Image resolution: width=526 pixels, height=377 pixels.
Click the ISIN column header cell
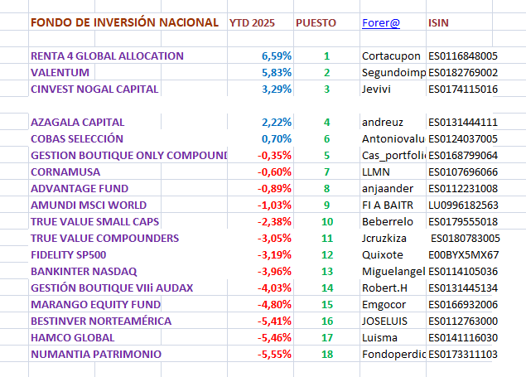click(439, 23)
